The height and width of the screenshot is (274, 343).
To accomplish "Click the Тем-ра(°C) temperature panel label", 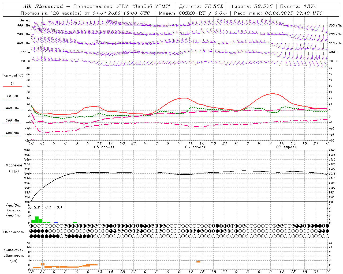I will pos(13,76).
